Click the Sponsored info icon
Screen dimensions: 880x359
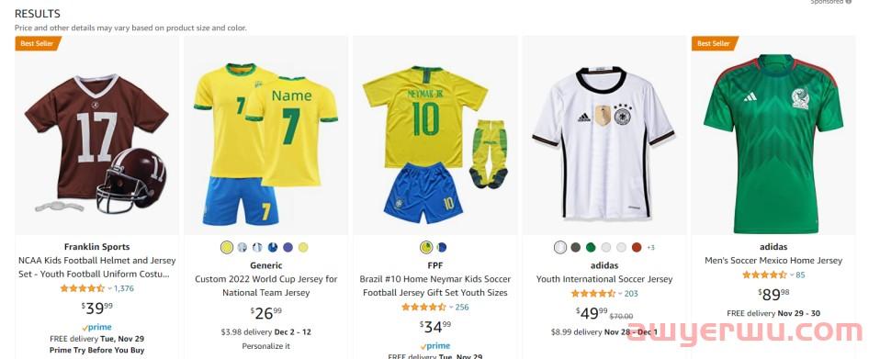coord(849,2)
